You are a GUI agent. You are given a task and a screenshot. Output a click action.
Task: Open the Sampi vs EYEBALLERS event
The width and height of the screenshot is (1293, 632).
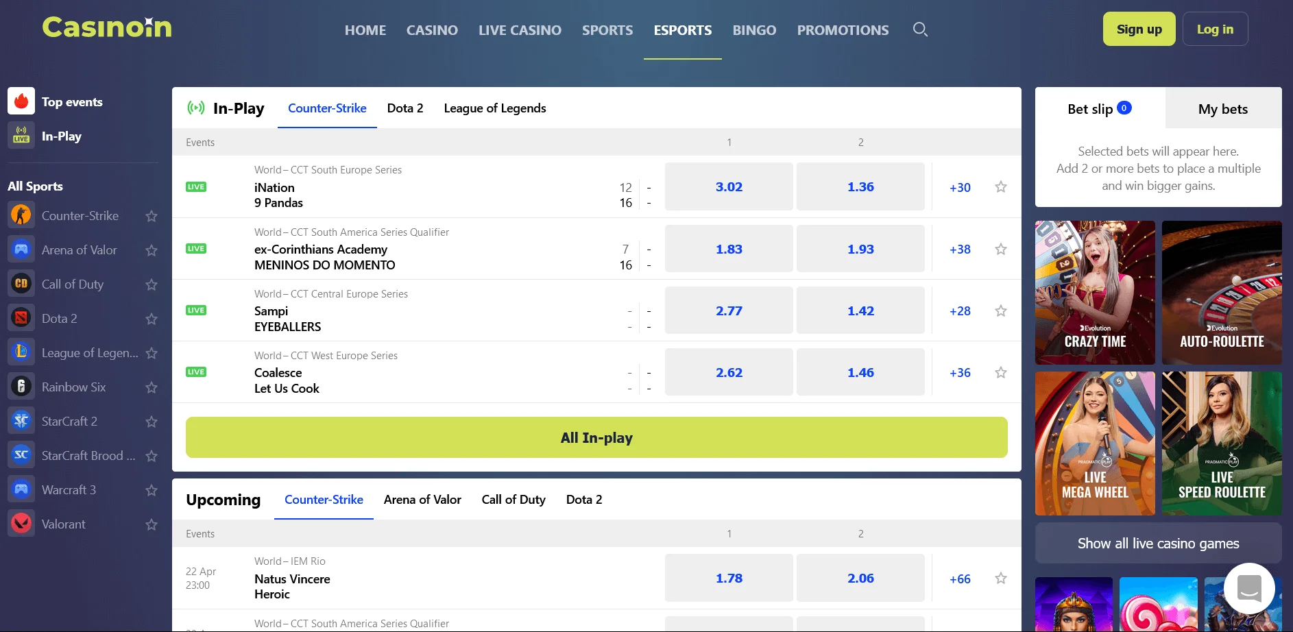287,319
